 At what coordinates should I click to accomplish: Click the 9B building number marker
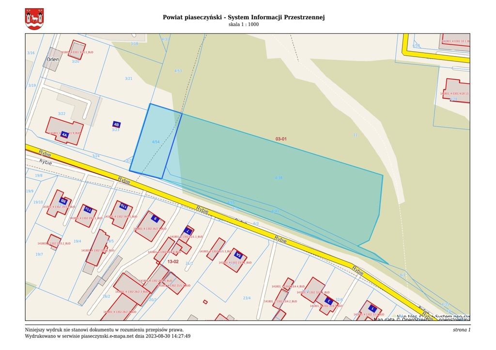pos(62,201)
